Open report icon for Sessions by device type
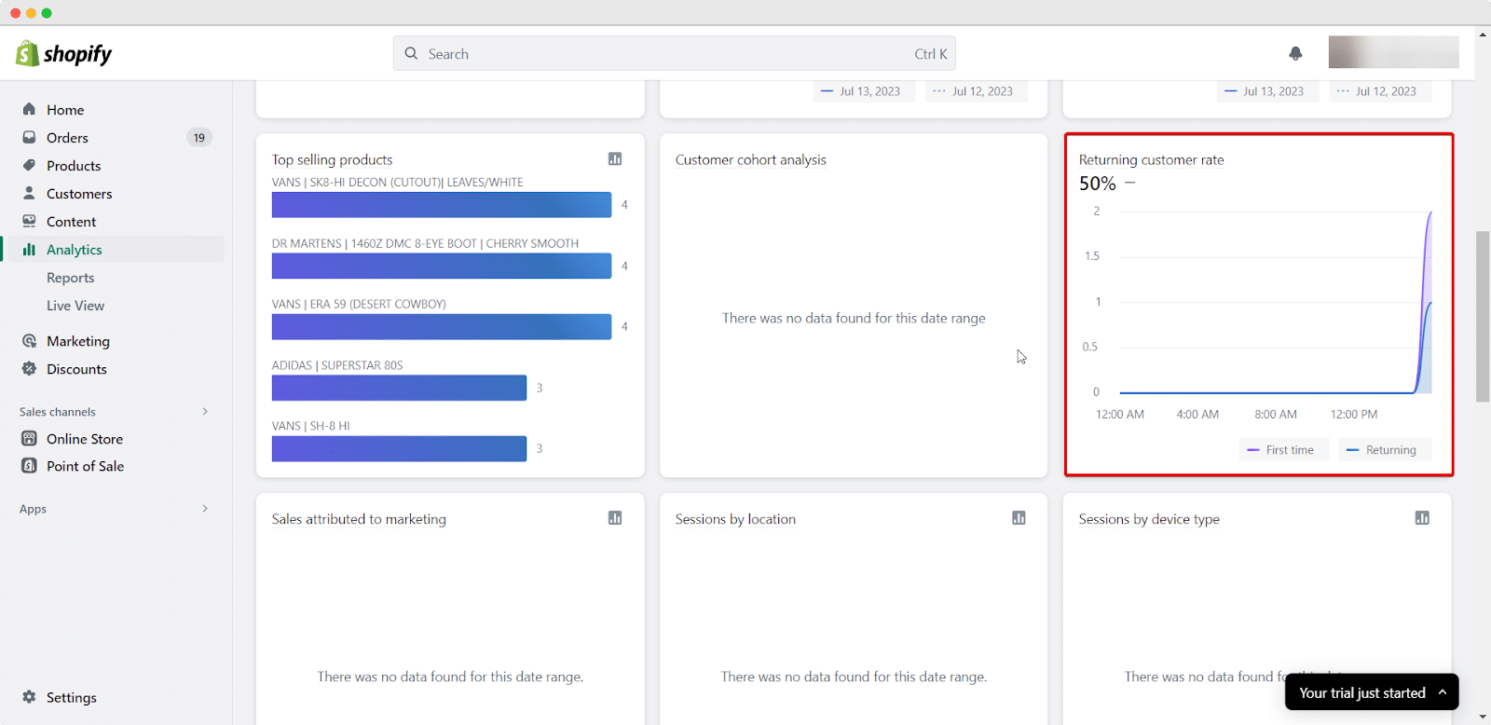Viewport: 1491px width, 725px height. [1422, 518]
